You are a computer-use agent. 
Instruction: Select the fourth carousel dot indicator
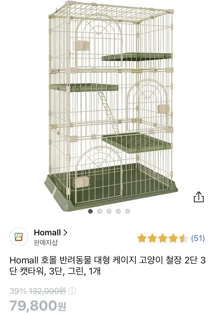click(118, 211)
